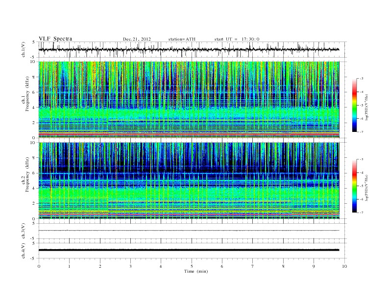Click the "-7" value below the ch.2 colorbar
This screenshot has height=299, width=388.
tap(362, 213)
